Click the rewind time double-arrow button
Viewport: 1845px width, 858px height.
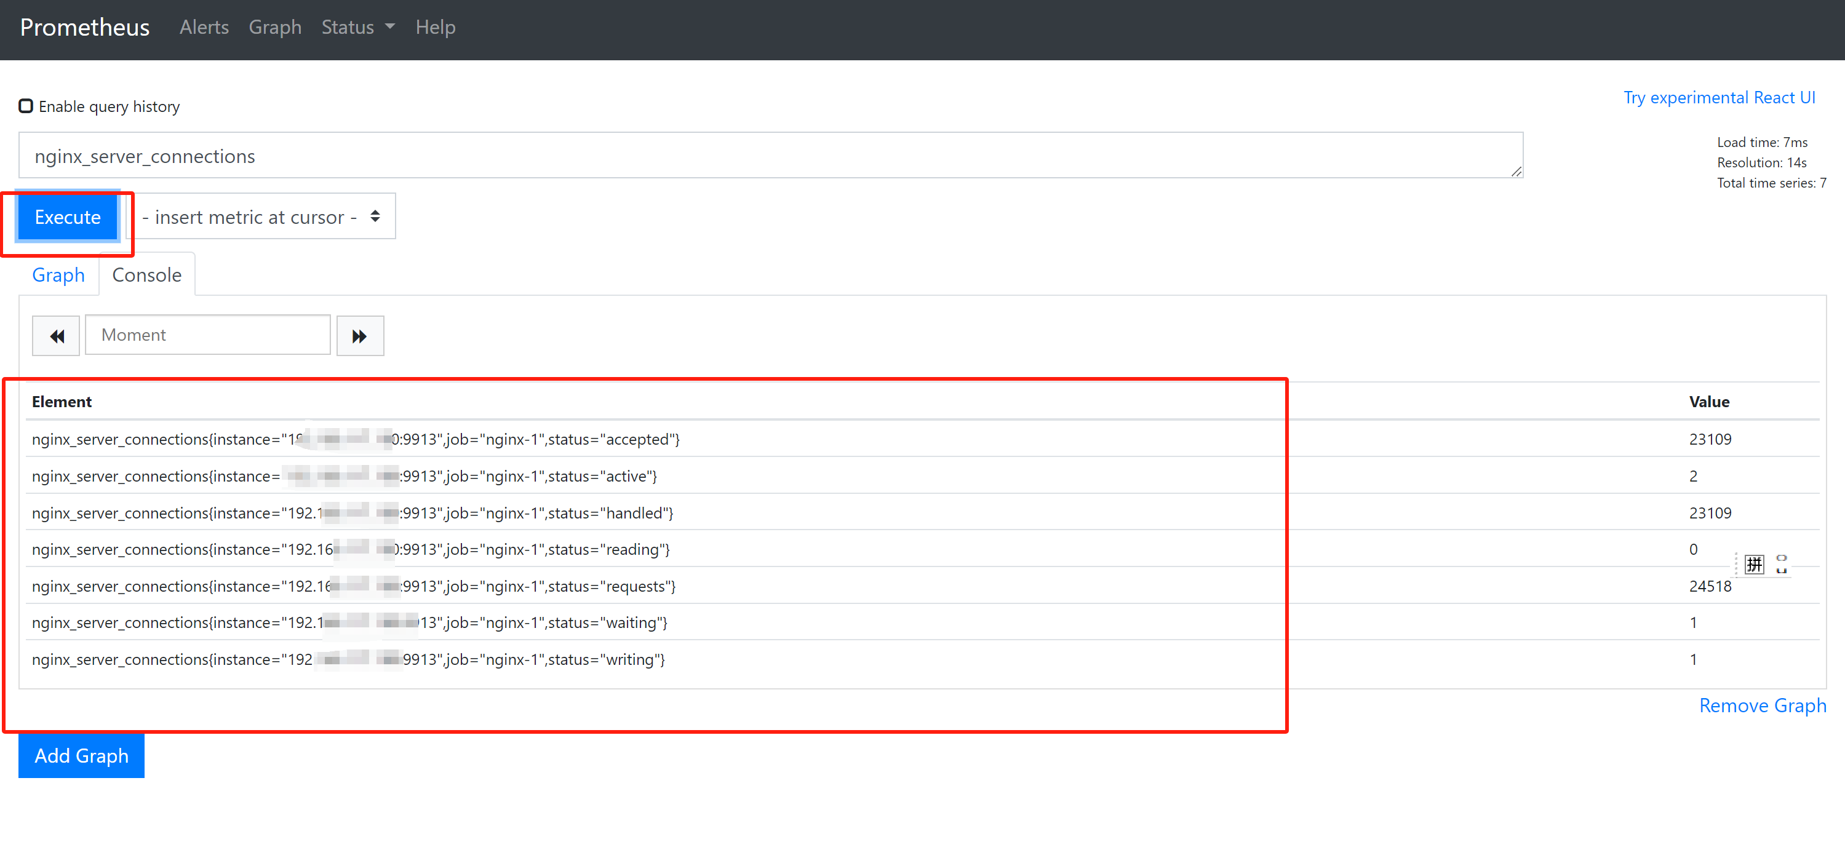coord(56,335)
